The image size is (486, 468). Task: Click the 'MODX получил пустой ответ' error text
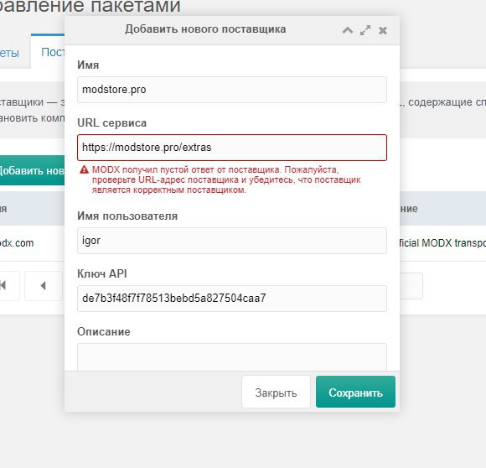(226, 179)
